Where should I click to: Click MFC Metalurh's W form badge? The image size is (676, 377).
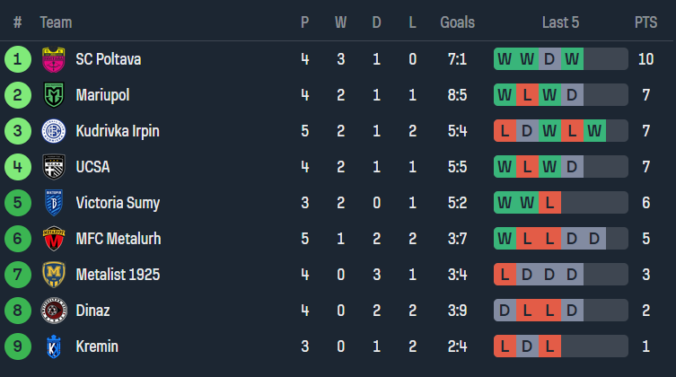505,239
